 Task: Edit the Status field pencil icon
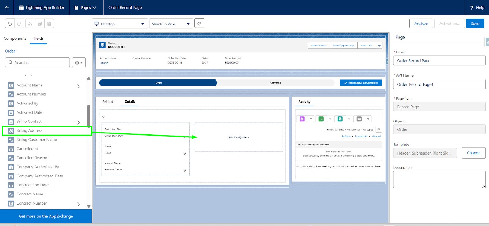(185, 154)
